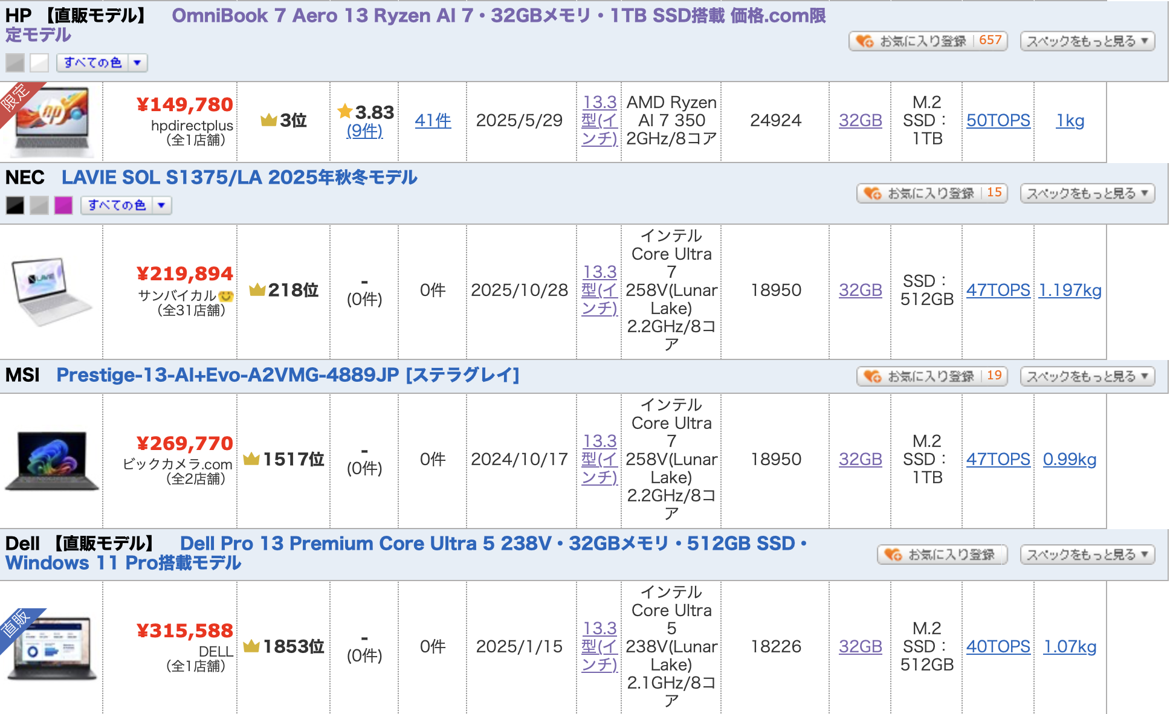The image size is (1170, 714).
Task: Click star rating icon next to 3.83
Action: click(x=345, y=111)
